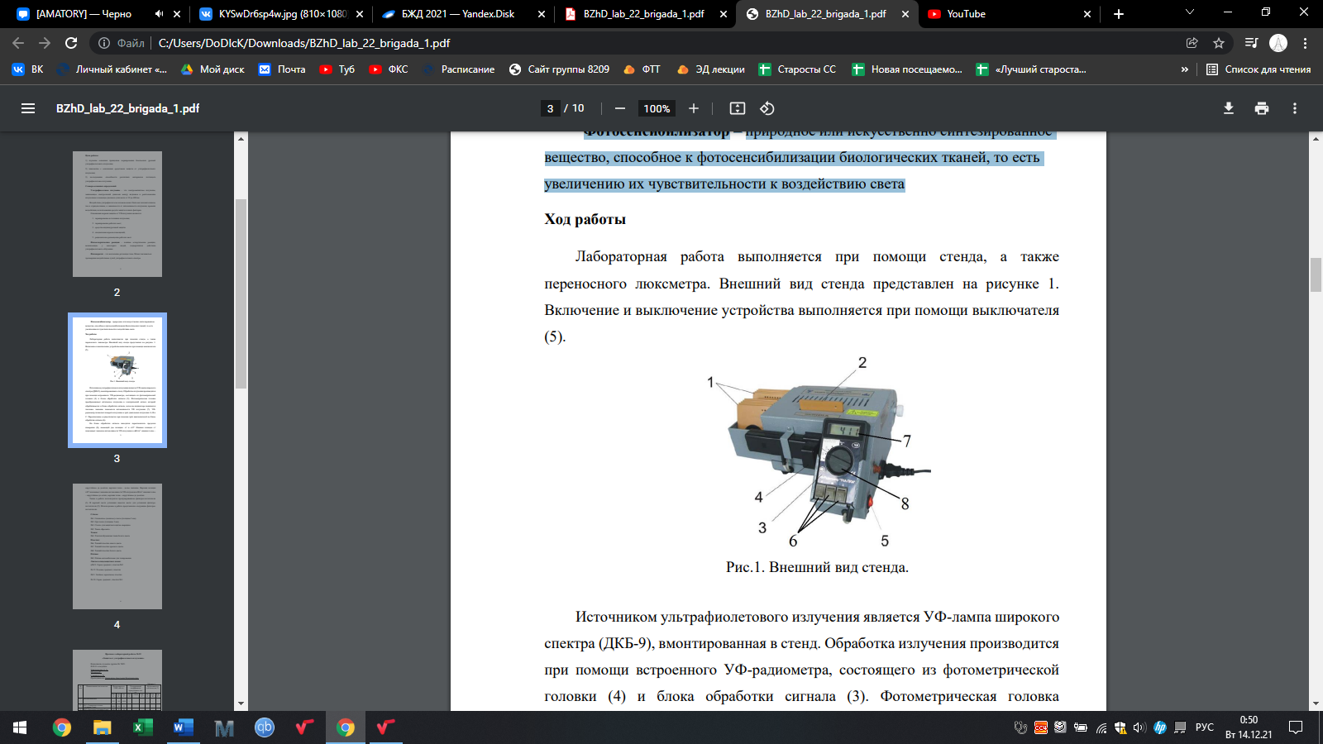The width and height of the screenshot is (1323, 744).
Task: Open the ЭД лекции bookmark
Action: tap(711, 69)
